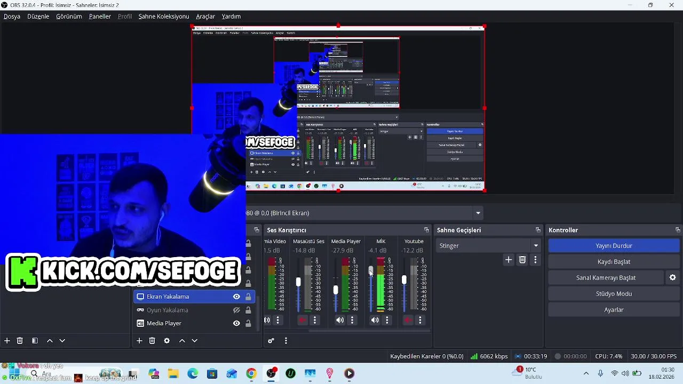Click Yayını Durdur to stop streaming

(x=614, y=246)
